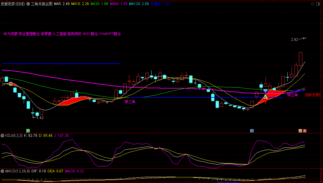Click the MA120: 2.08 label
Image resolution: width=323 pixels, height=183 pixels.
pos(139,4)
